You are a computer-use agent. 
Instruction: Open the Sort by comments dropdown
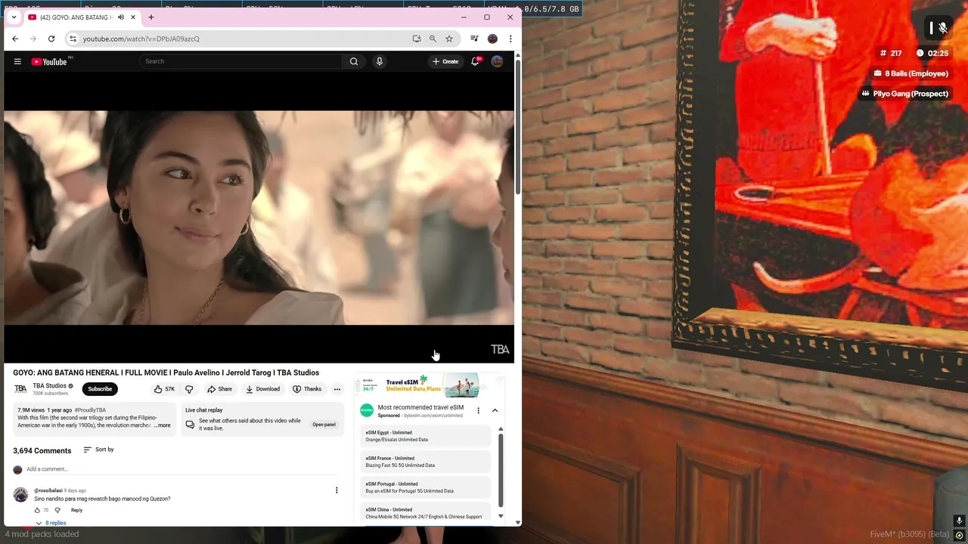[98, 450]
